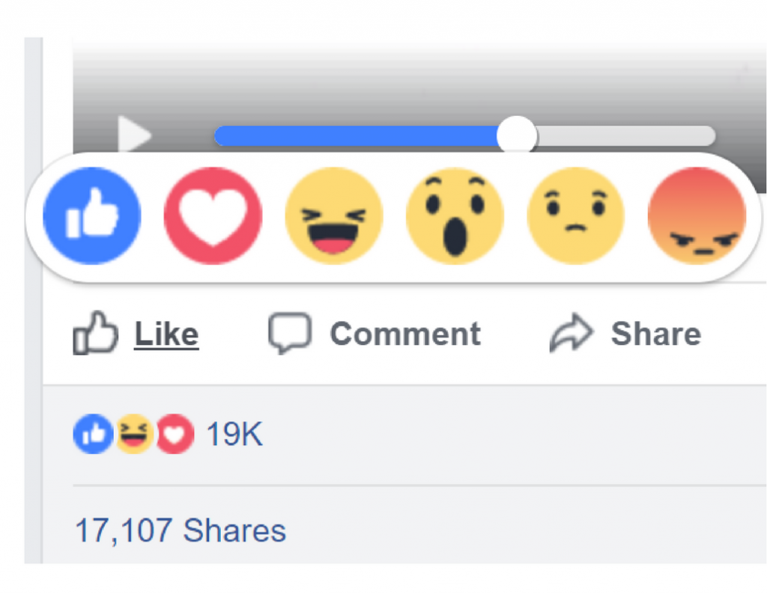
Task: Select the Like thumbs-up reaction
Action: 91,215
